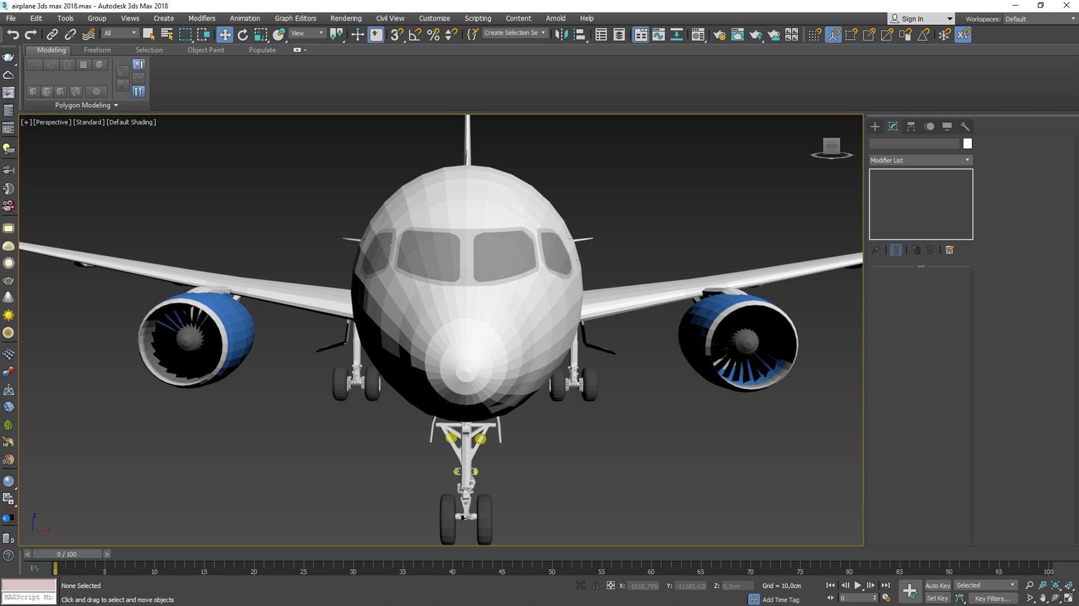Click the Redo arrow icon
Screen dimensions: 1079x606
click(30, 35)
